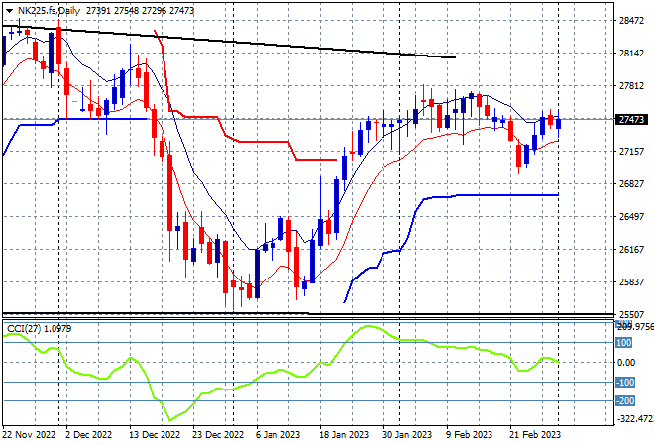This screenshot has width=654, height=446.
Task: Select the thick blue line below February candles
Action: click(492, 195)
